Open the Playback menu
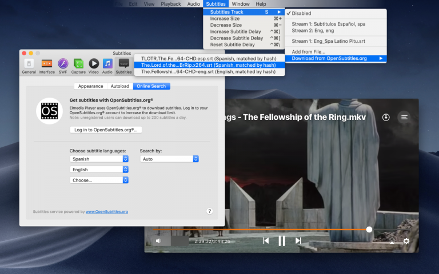The width and height of the screenshot is (439, 274). (171, 4)
